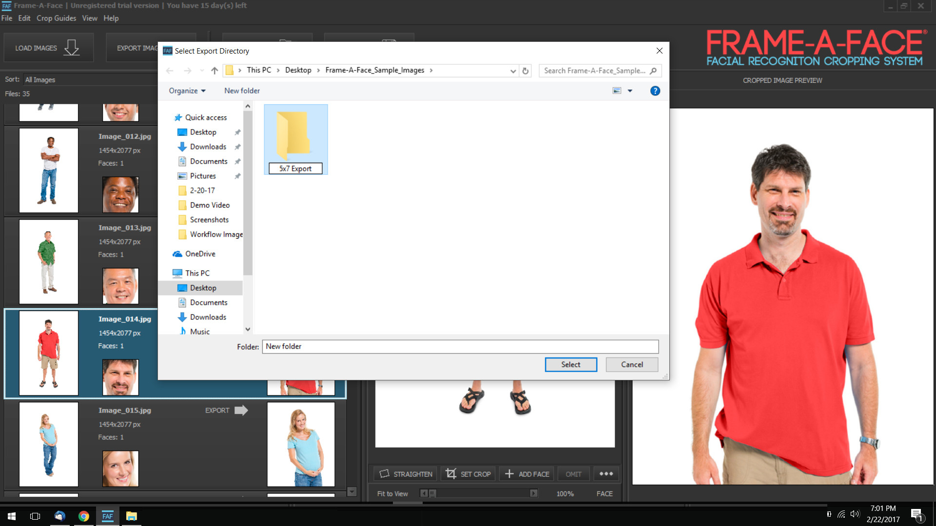Open the view options dropdown arrow
The height and width of the screenshot is (526, 936).
[x=630, y=91]
